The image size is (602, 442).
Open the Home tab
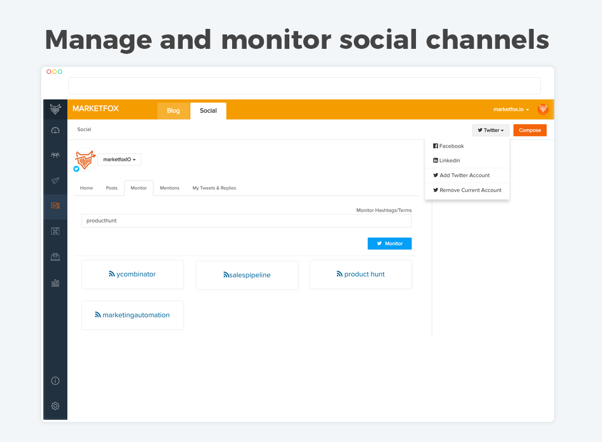click(87, 188)
